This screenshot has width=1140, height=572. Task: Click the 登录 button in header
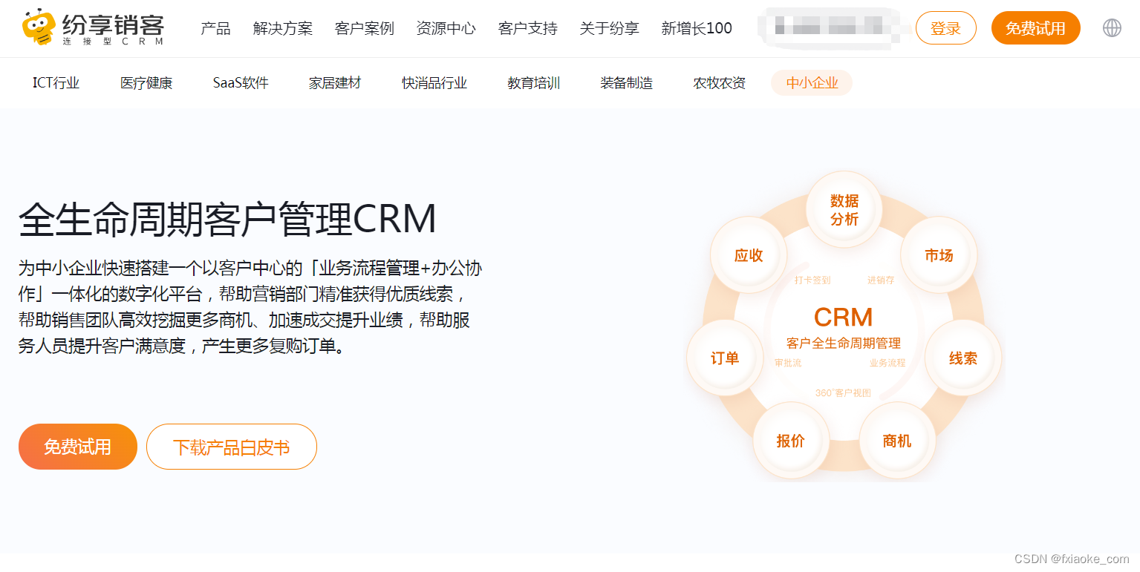(946, 28)
